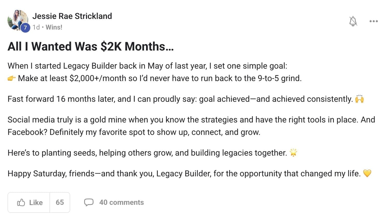389x217 pixels.
Task: Click the yellow heart emoji
Action: 367,173
